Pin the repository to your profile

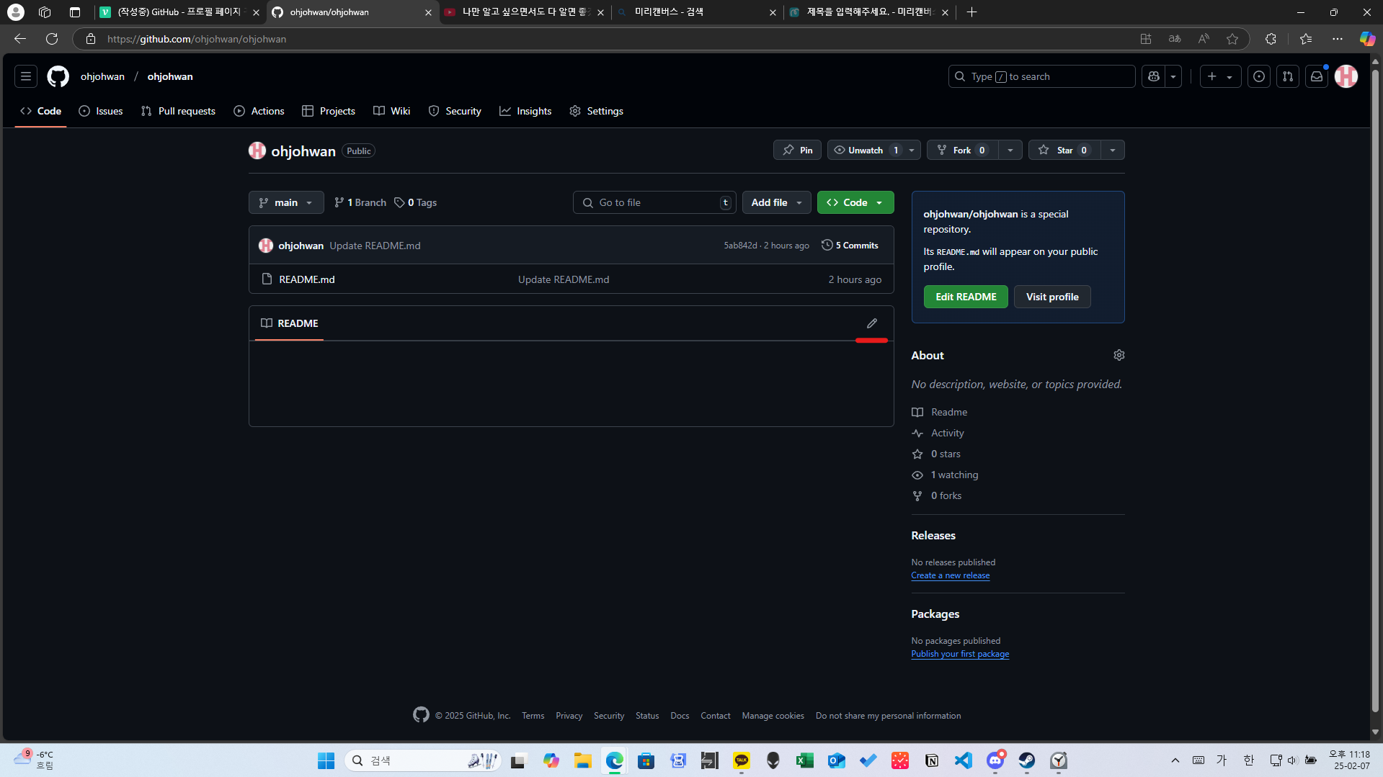pyautogui.click(x=797, y=150)
